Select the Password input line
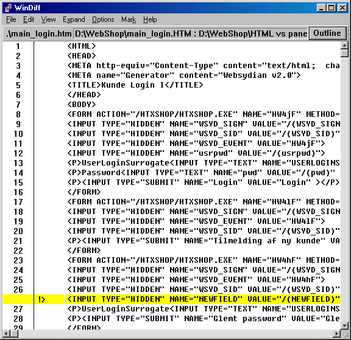 [201, 173]
